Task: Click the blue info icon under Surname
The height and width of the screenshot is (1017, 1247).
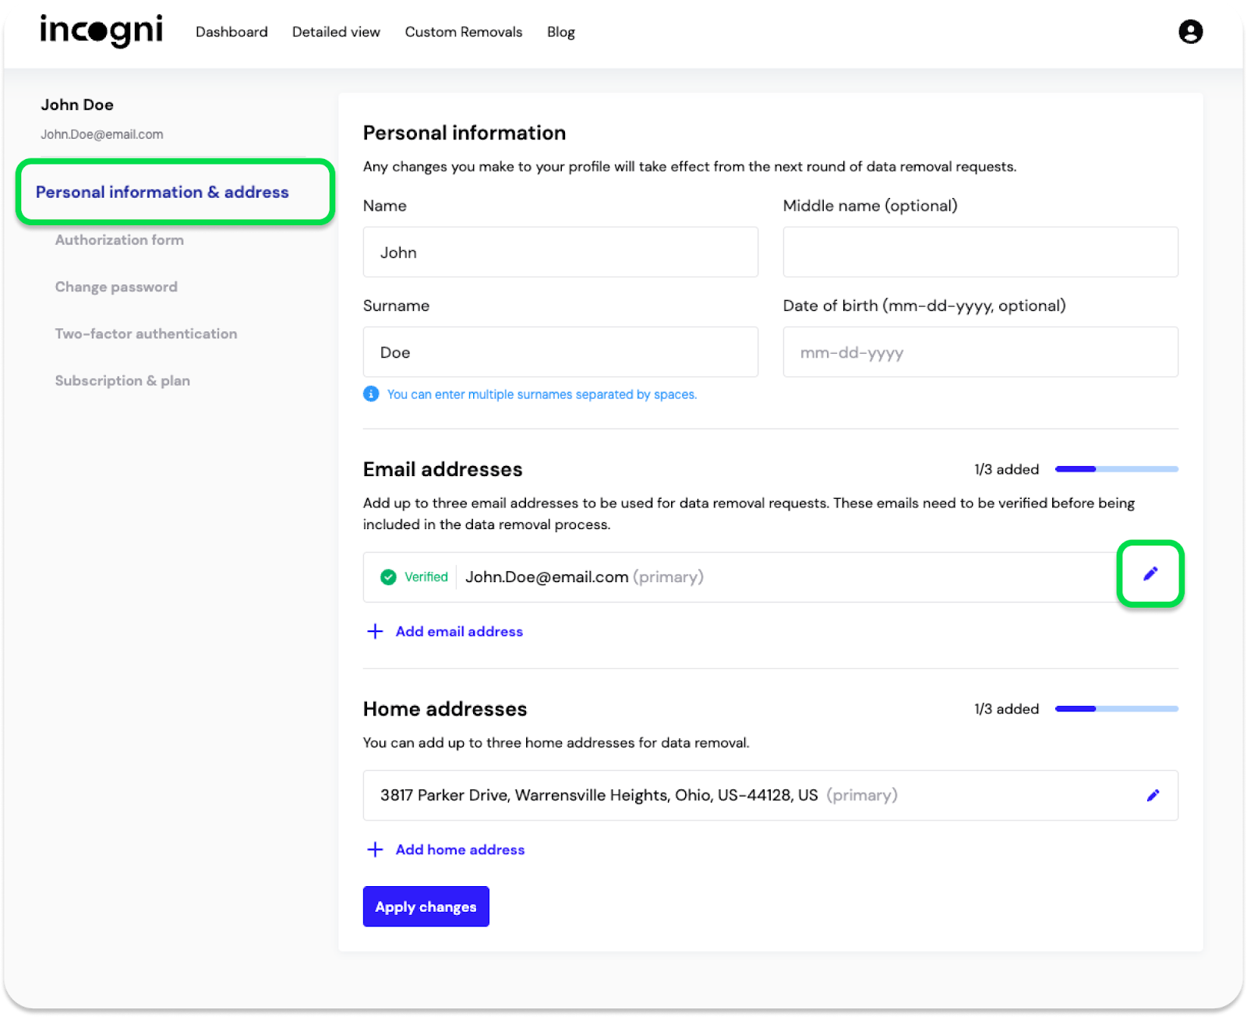Action: [372, 394]
